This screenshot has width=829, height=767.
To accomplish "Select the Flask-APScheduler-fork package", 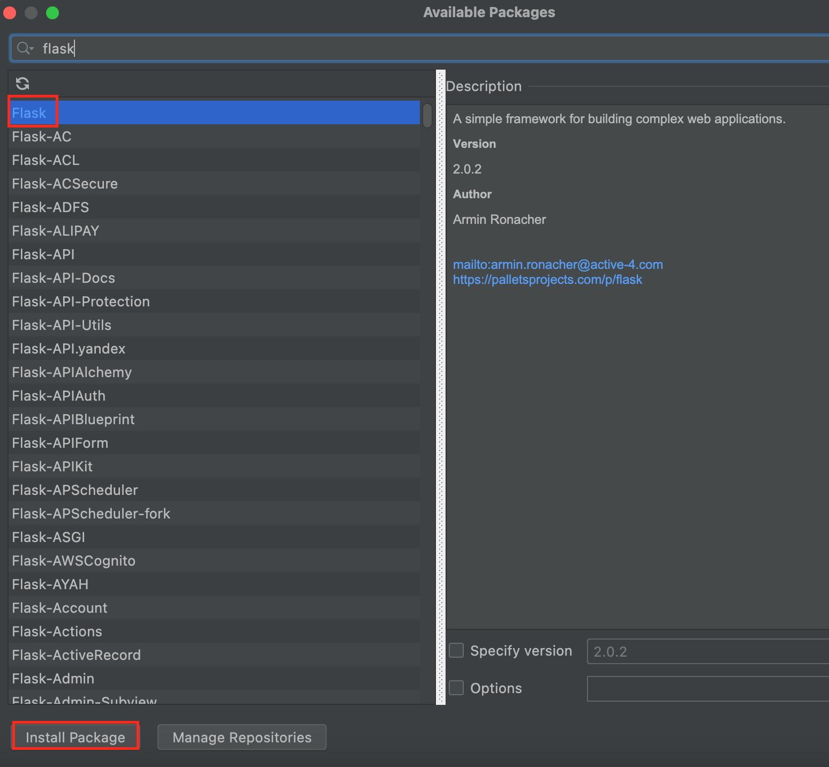I will point(214,514).
